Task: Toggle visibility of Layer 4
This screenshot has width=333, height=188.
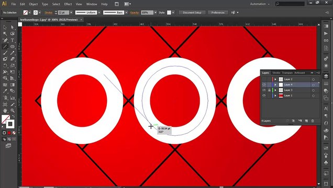Action: pyautogui.click(x=264, y=85)
